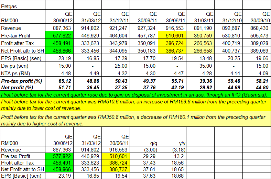
Task: Click light yellow cell 350,759
Action: [200, 35]
